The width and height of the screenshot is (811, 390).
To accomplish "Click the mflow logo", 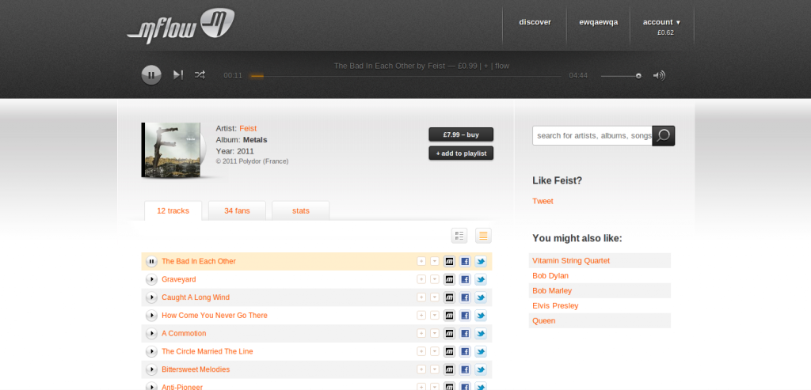I will [181, 25].
